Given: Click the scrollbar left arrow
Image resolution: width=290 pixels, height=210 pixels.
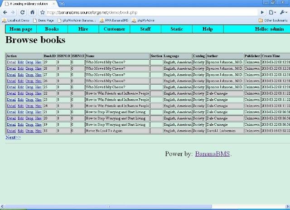Looking at the screenshot, I should (x=2, y=206).
